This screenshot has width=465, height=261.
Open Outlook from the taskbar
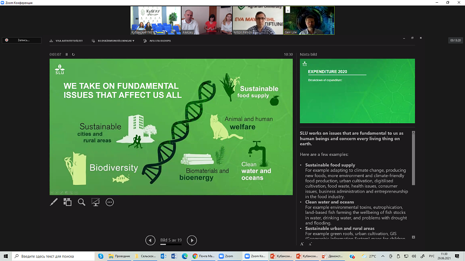[x=163, y=256]
